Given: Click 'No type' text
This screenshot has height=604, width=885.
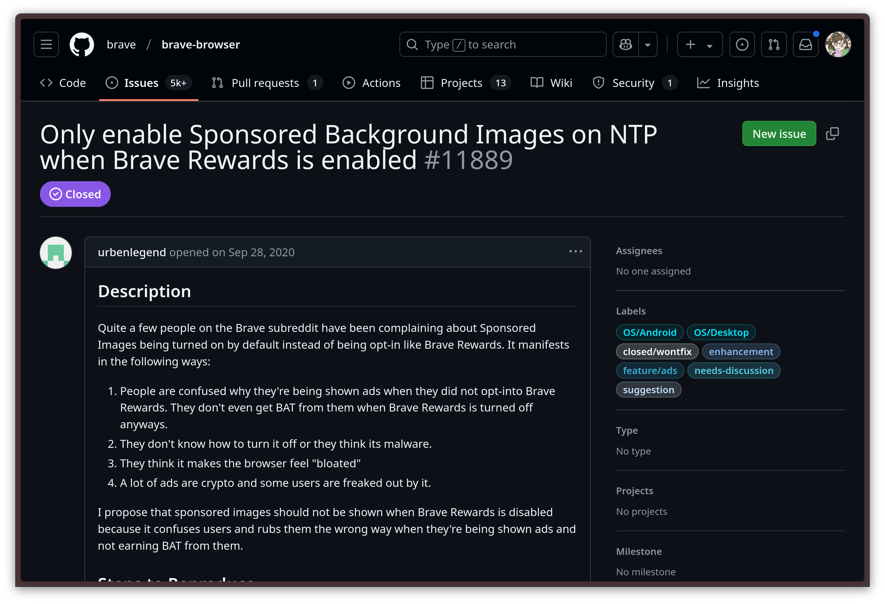Looking at the screenshot, I should pos(633,451).
